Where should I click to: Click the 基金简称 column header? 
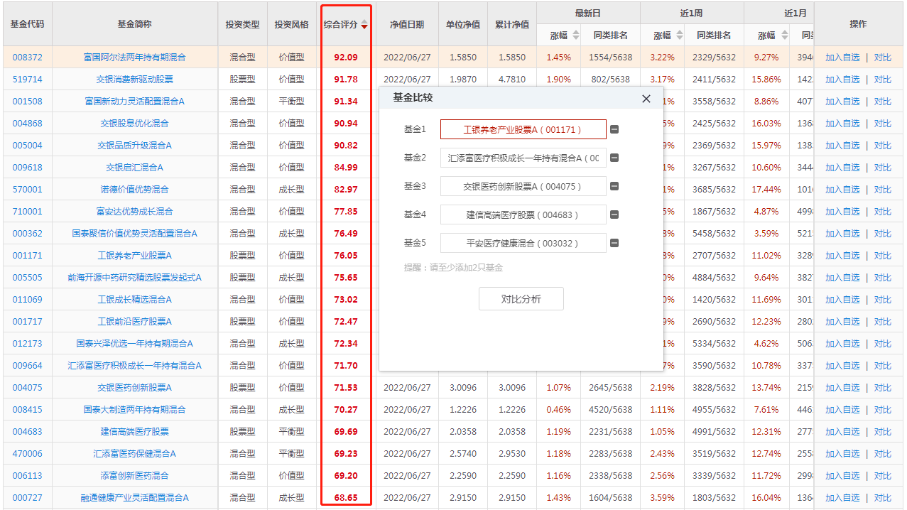point(134,24)
